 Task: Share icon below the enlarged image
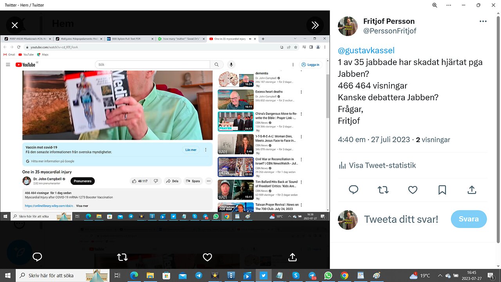pyautogui.click(x=292, y=257)
